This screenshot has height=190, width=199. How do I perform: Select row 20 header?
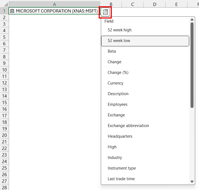[x=4, y=135]
